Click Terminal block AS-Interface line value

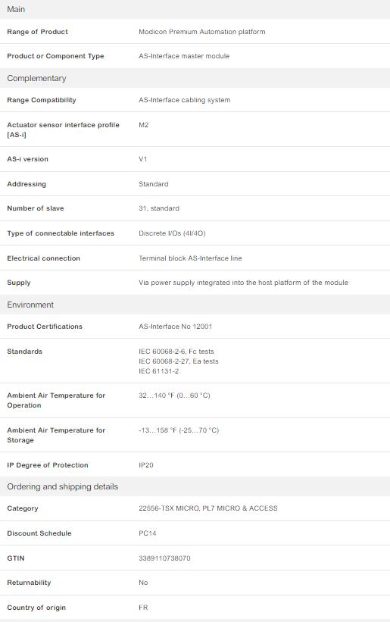(190, 258)
